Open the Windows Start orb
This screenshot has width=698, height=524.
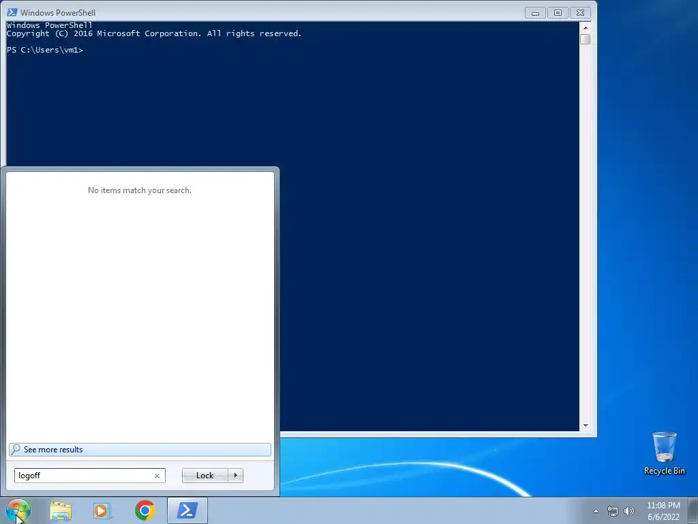pos(18,510)
